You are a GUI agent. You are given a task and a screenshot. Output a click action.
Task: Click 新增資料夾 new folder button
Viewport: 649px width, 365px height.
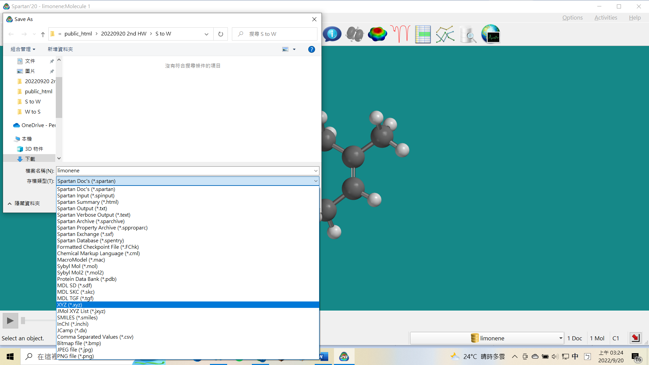pos(60,49)
